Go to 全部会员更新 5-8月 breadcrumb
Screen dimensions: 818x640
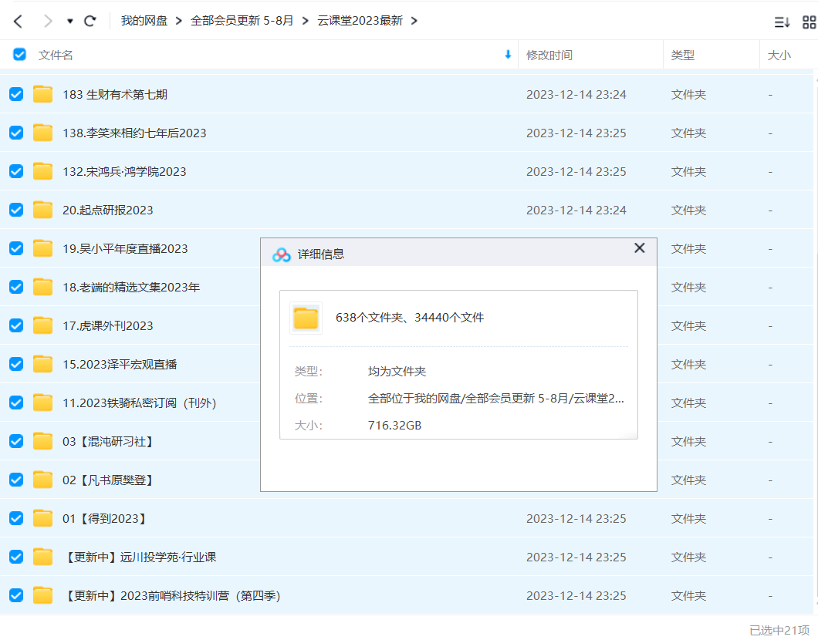pos(242,21)
